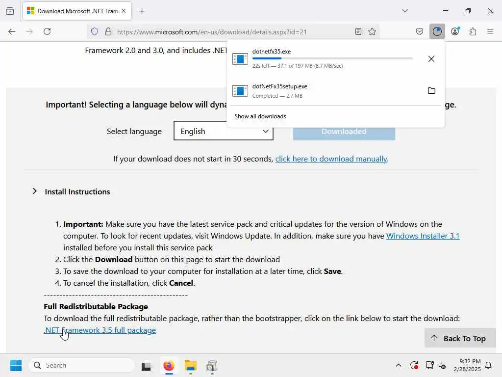Toggle reader view icon in address bar

(x=358, y=31)
